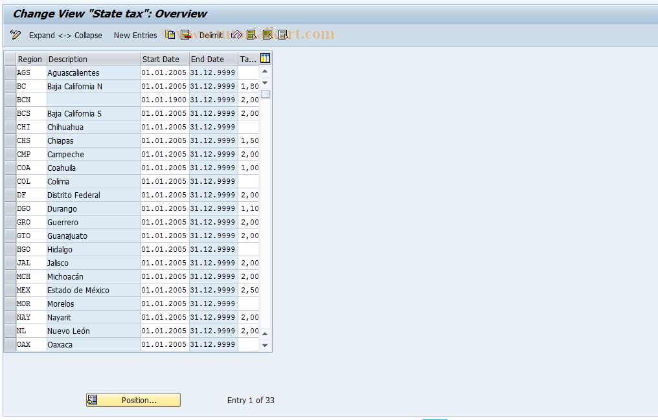
Task: Click the Start Date column header
Action: click(165, 59)
